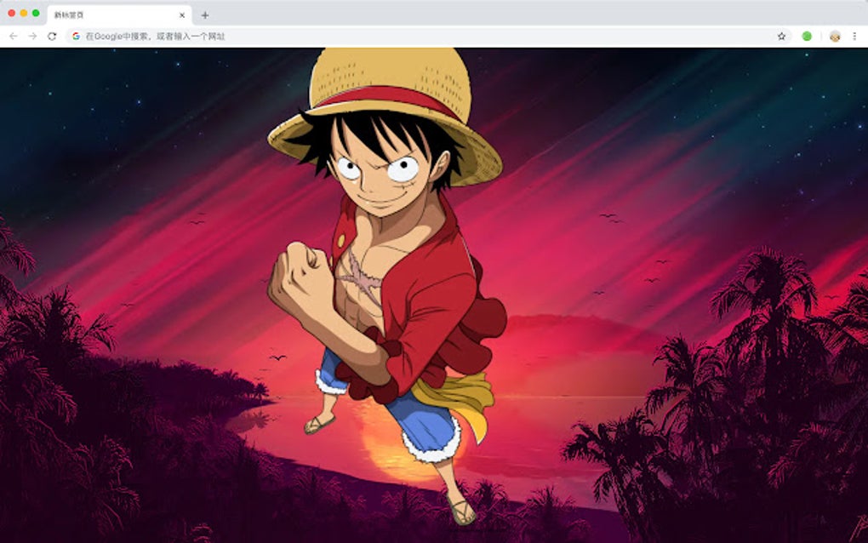
Task: Open a new tab with the plus button
Action: click(203, 14)
